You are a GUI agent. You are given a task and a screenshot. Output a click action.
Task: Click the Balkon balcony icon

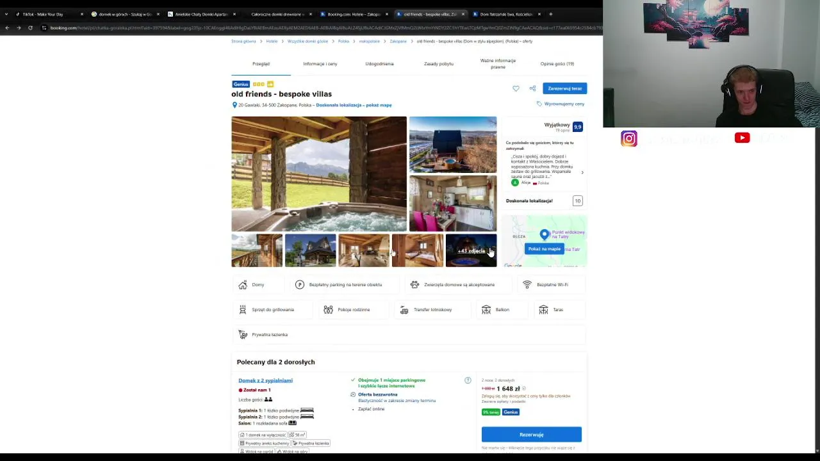486,310
